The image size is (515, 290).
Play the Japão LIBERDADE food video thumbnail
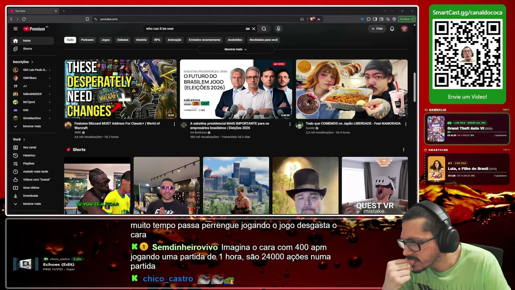(x=352, y=89)
